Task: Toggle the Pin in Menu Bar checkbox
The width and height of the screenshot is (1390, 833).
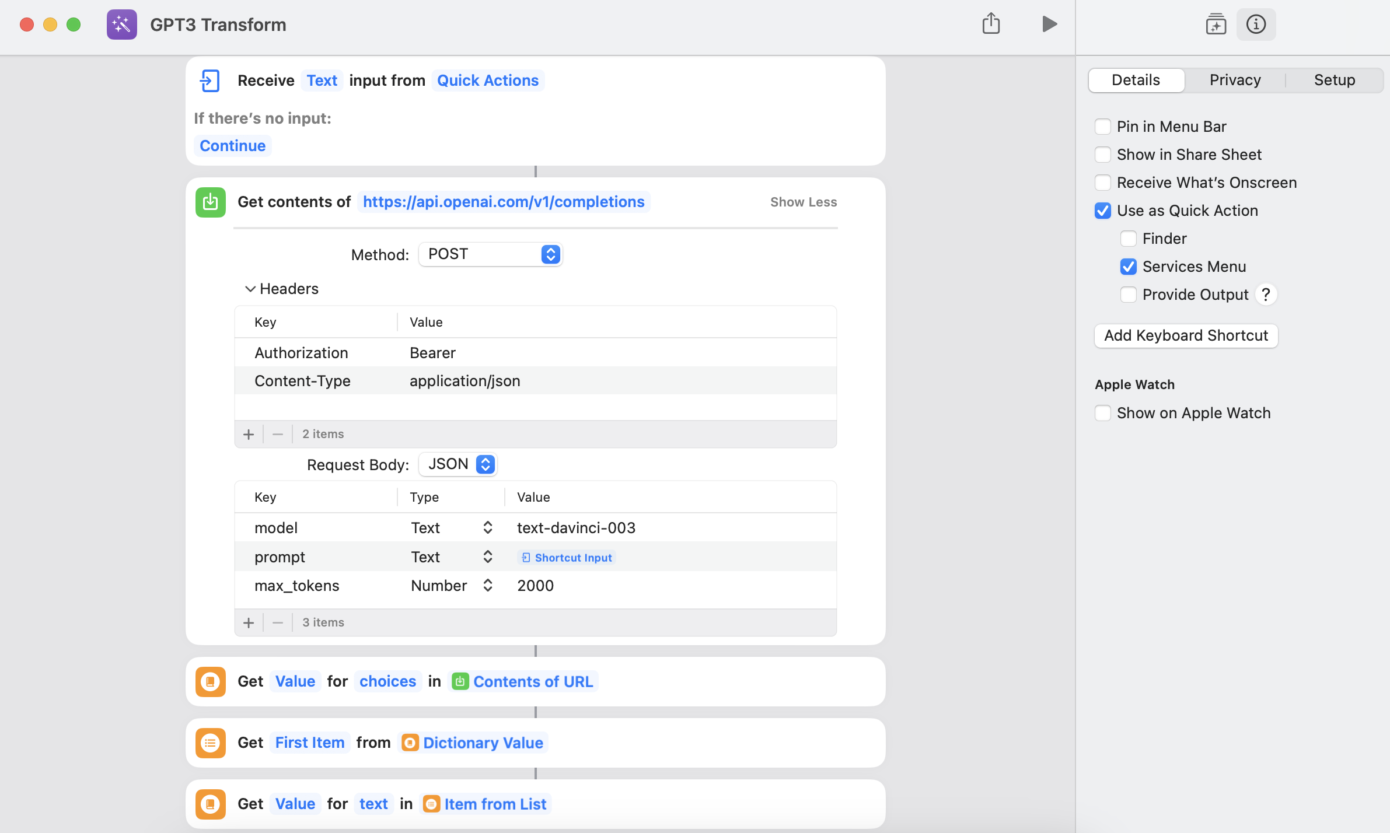Action: coord(1102,126)
